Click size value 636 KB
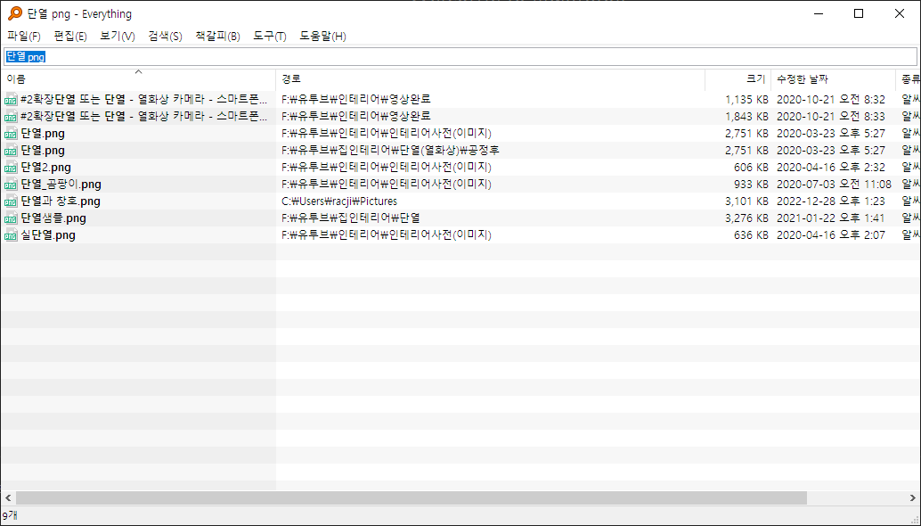921x526 pixels. [x=751, y=235]
